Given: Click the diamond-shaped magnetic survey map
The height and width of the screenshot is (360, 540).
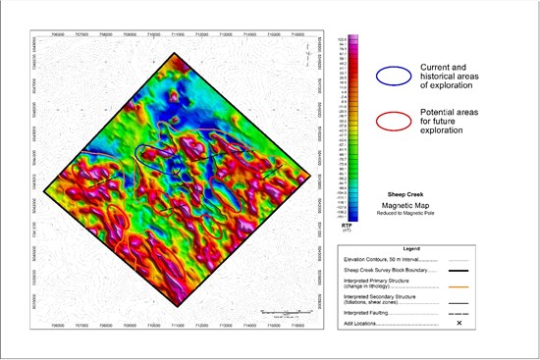Looking at the screenshot, I should (178, 180).
